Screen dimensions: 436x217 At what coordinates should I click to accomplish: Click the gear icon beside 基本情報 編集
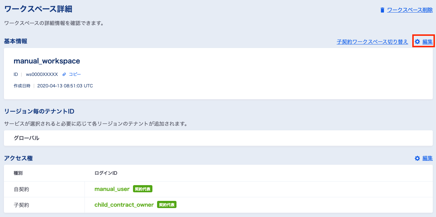417,42
